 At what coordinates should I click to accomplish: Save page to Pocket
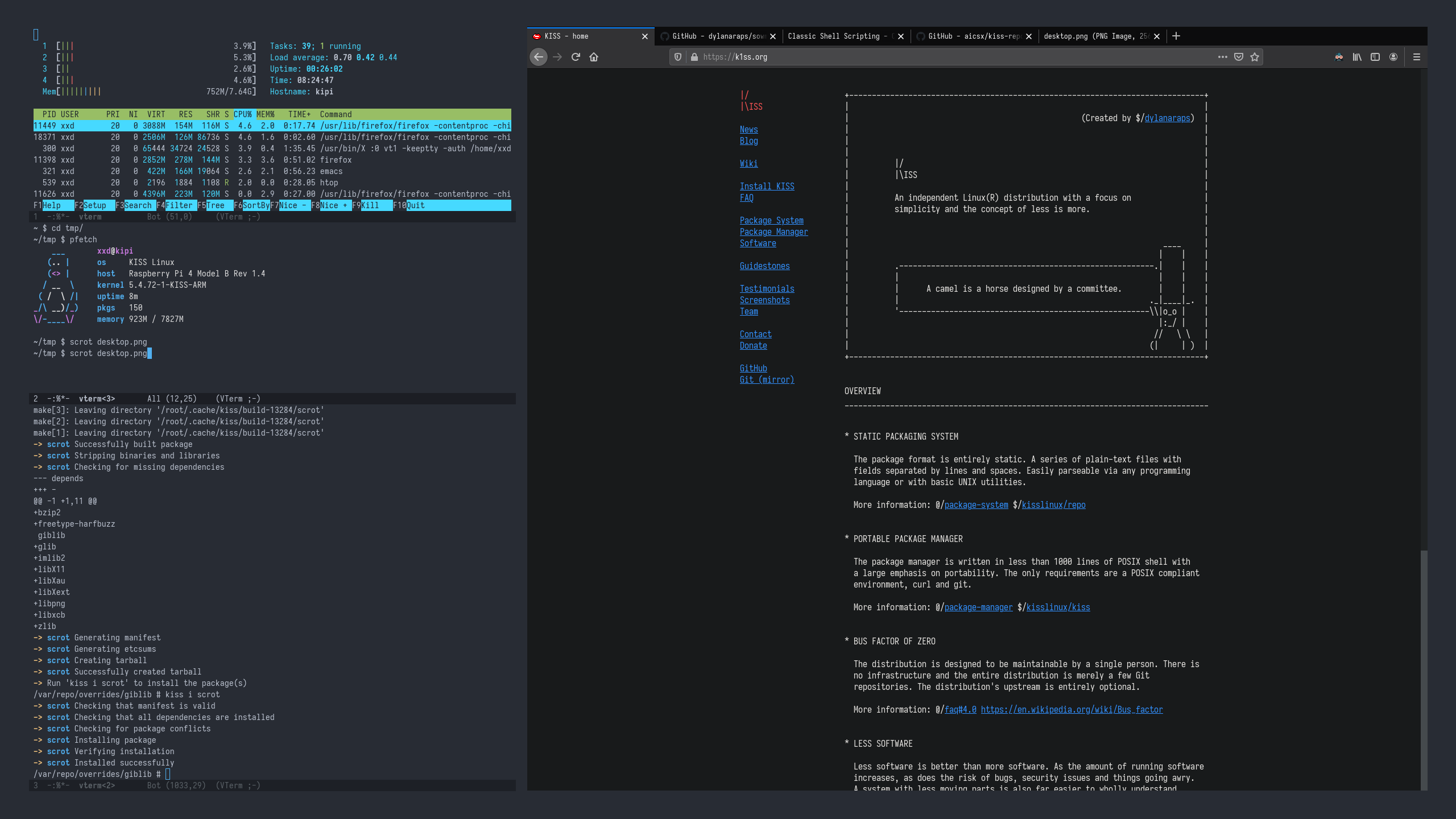[1239, 57]
